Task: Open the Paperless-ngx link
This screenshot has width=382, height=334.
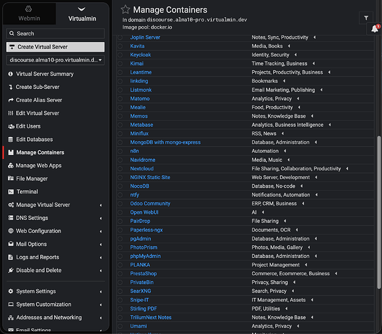Action: [147, 230]
